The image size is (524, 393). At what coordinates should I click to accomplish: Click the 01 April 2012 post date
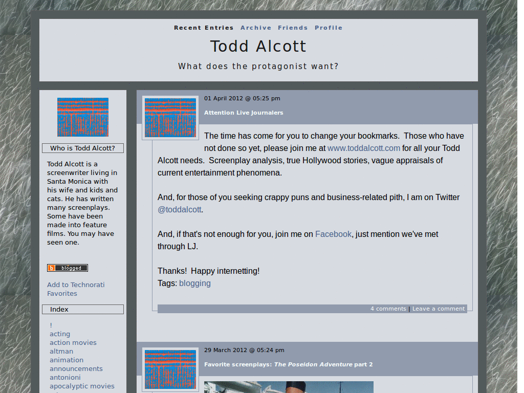coord(242,98)
